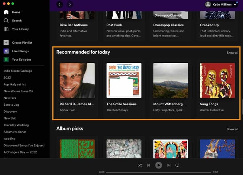
Task: Open Liked Songs heart icon
Action: (x=6, y=51)
